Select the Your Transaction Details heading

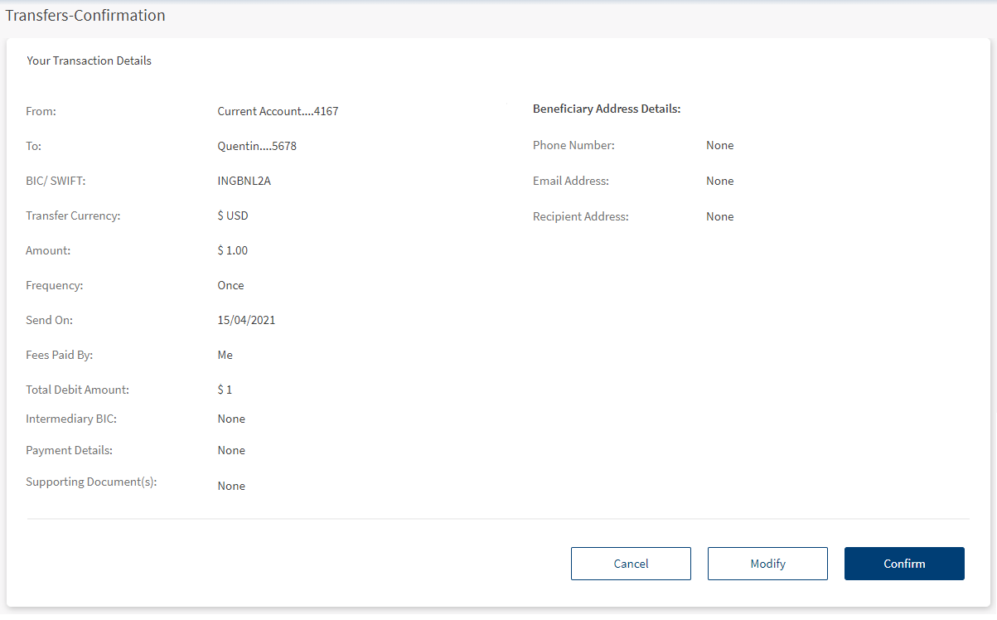[x=89, y=61]
